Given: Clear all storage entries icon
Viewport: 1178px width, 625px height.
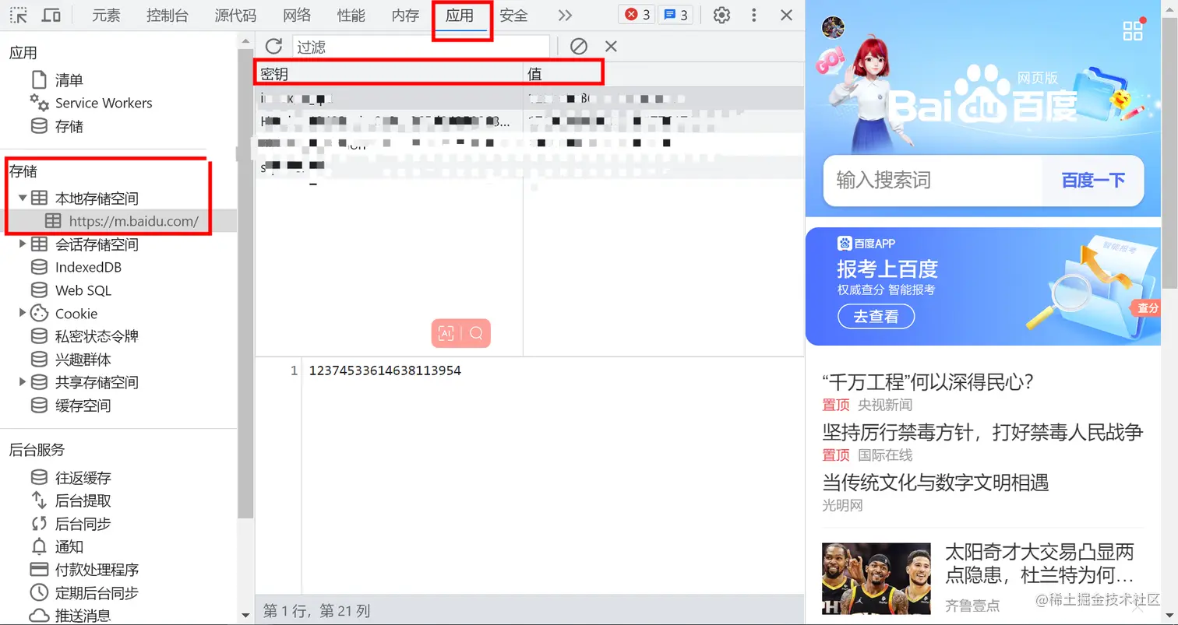Looking at the screenshot, I should click(x=578, y=46).
